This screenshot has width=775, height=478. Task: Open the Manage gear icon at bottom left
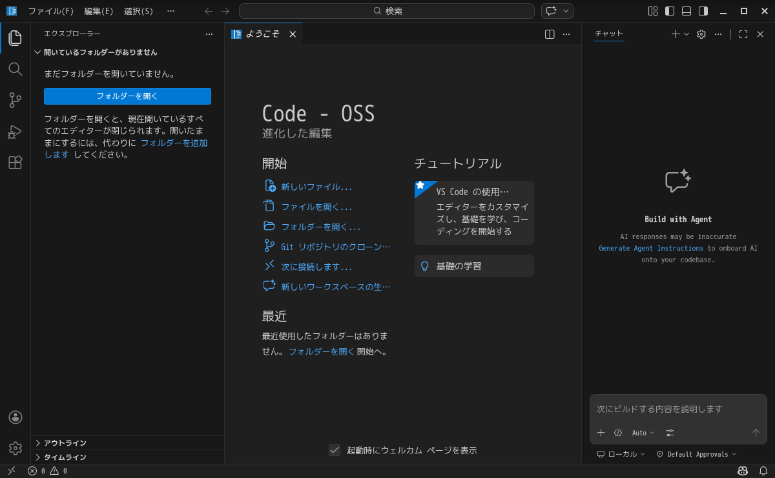point(15,448)
